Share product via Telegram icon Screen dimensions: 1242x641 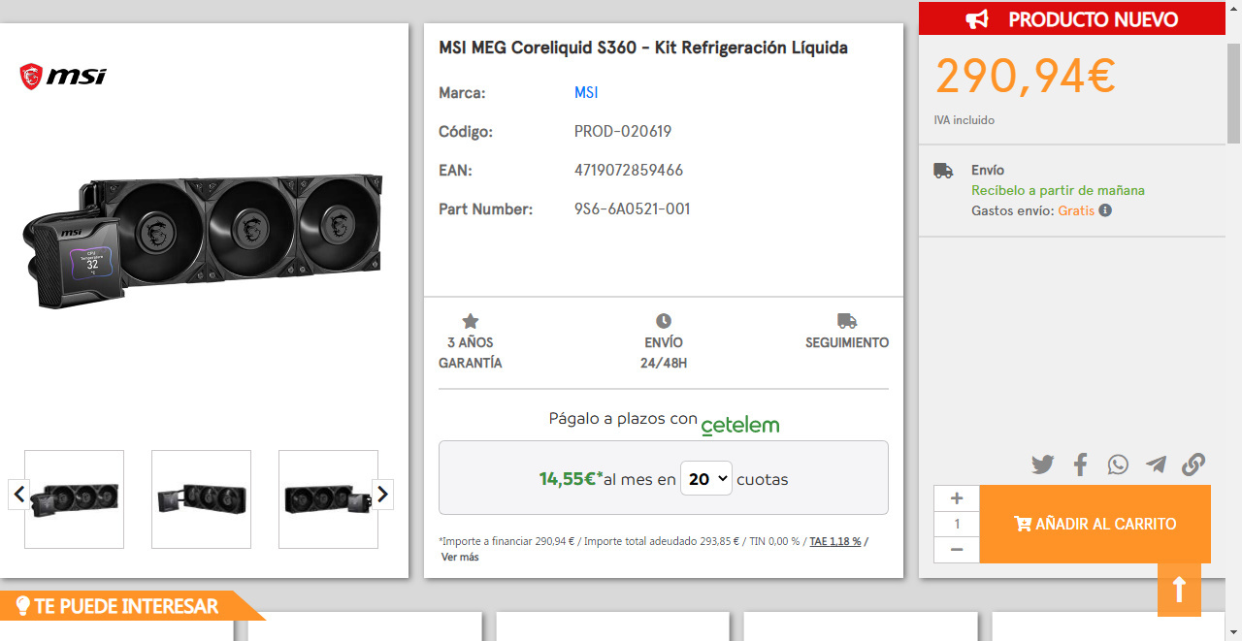tap(1156, 465)
